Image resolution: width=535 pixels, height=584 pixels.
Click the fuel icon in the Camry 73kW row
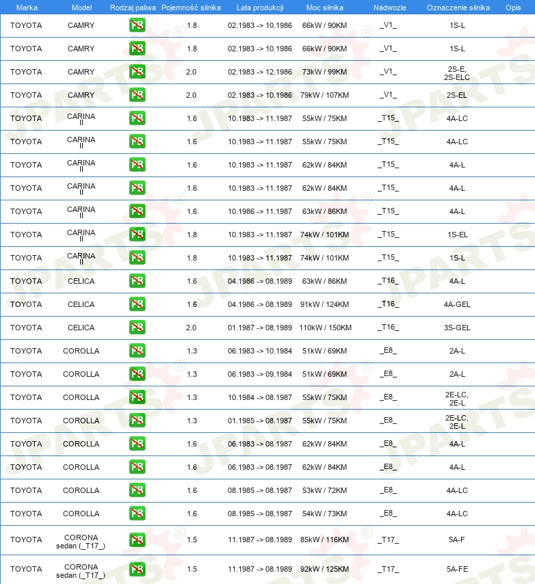click(137, 72)
